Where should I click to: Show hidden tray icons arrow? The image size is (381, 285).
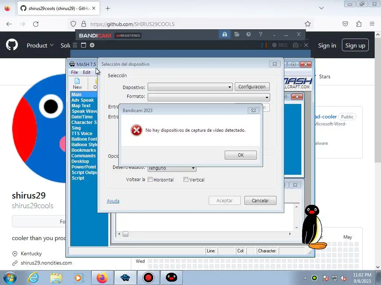click(305, 278)
